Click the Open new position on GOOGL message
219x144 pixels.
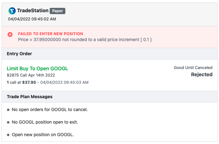43,135
